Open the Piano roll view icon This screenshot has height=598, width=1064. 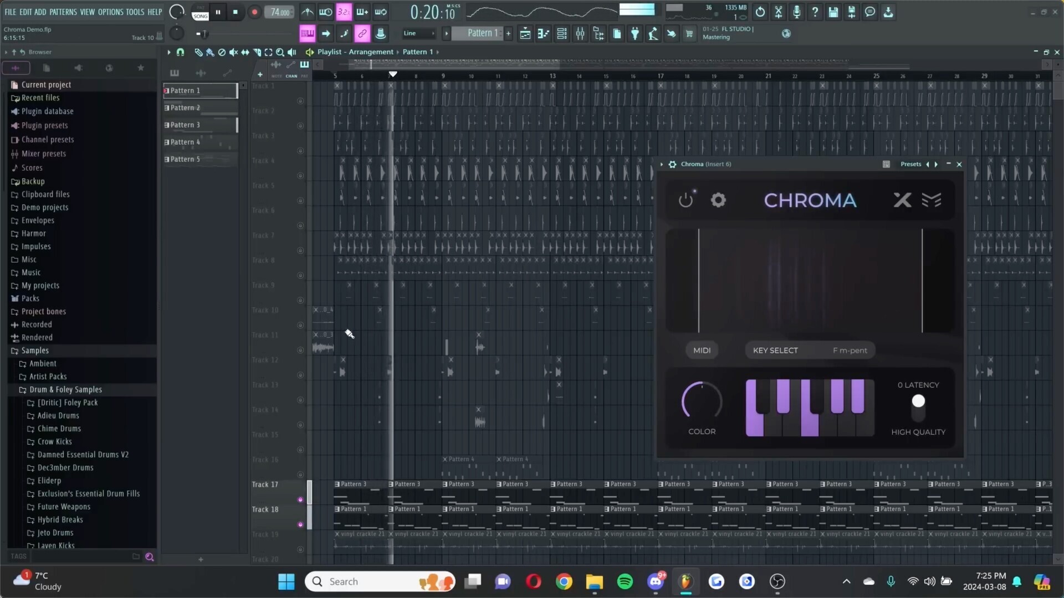(x=543, y=34)
